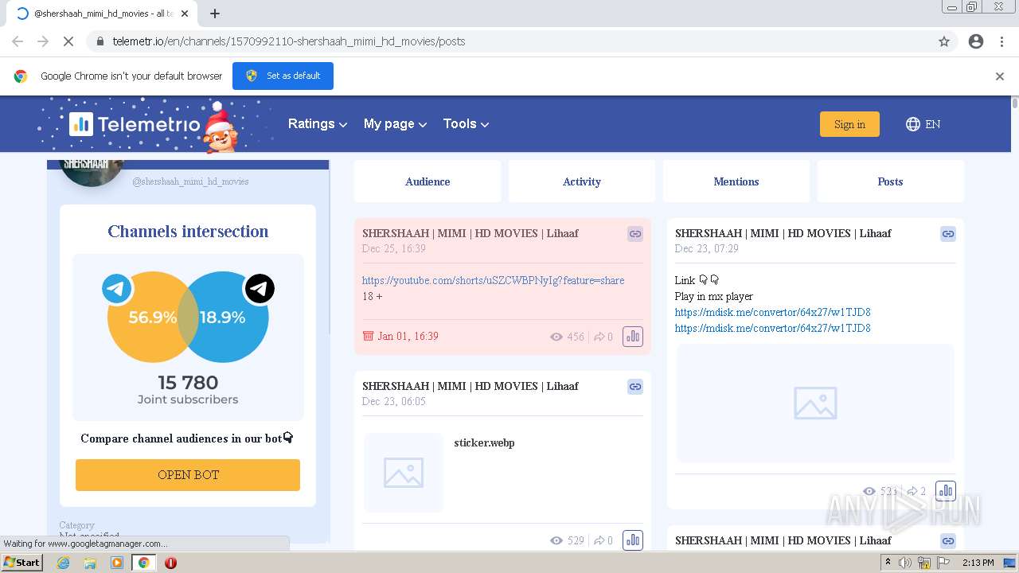Screen dimensions: 1019x573
Task: Copy link icon of Dec 23, 06:05 post
Action: coord(635,387)
